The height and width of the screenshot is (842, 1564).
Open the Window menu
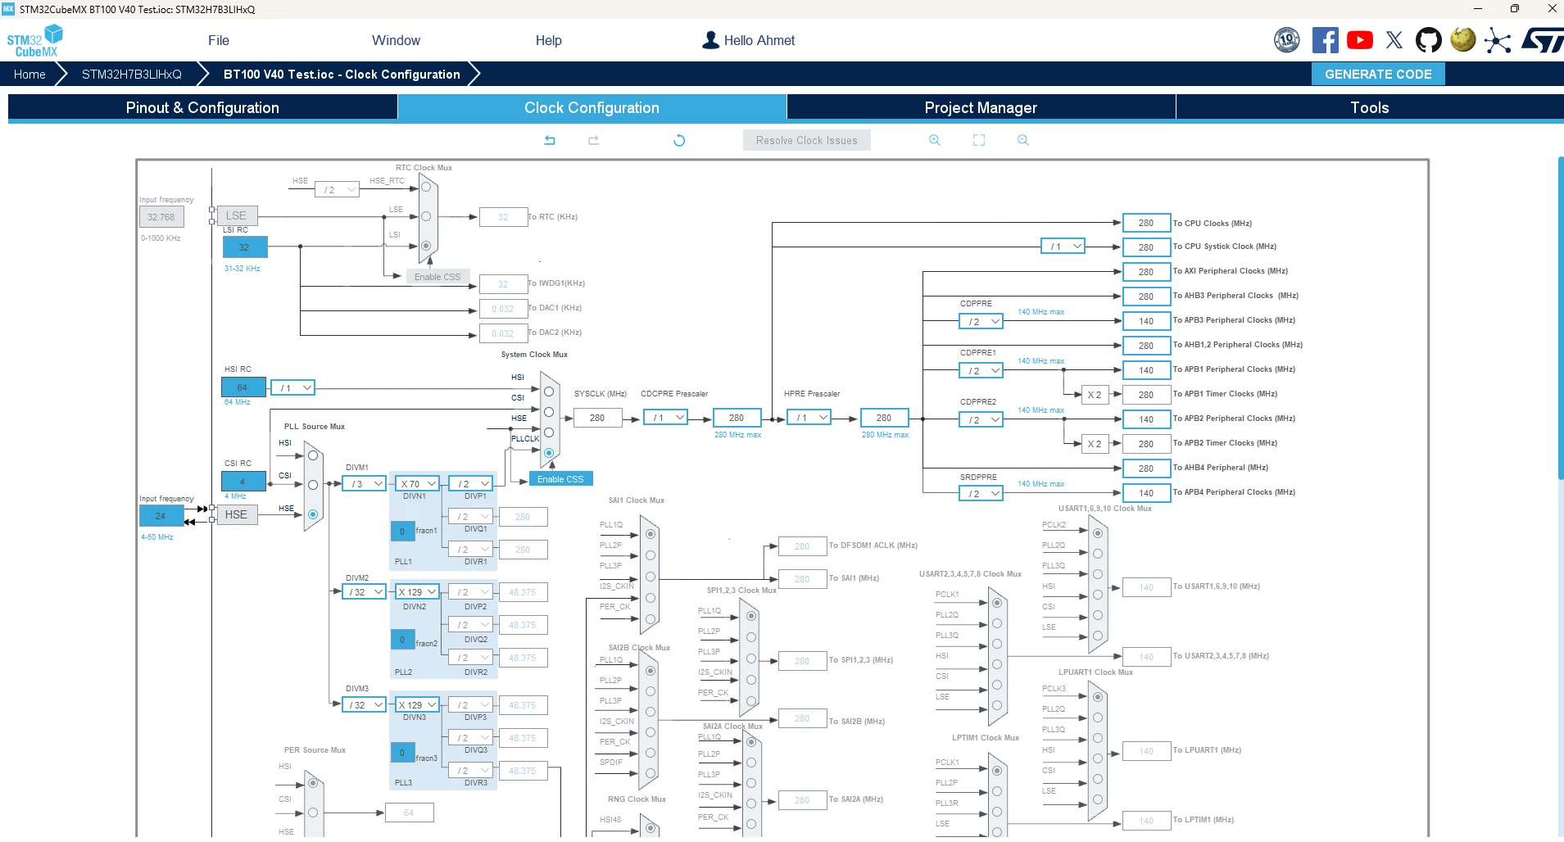pyautogui.click(x=396, y=40)
